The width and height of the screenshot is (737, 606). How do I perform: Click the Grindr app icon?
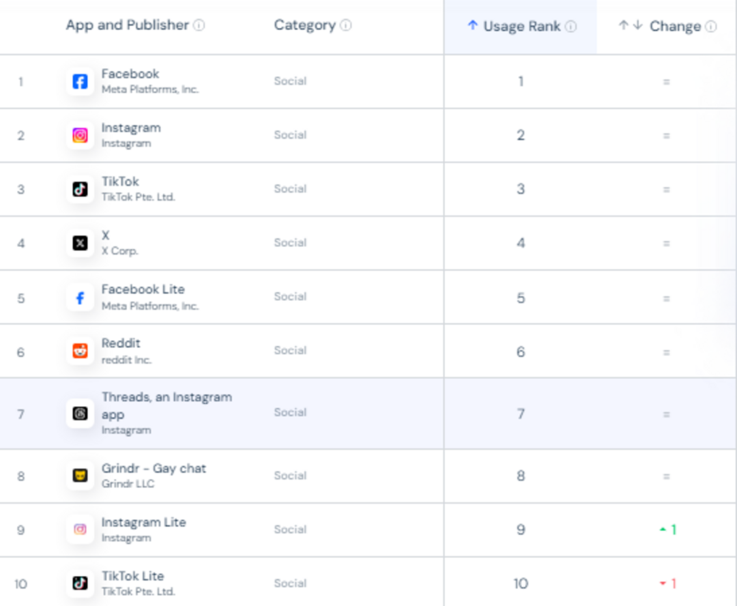point(80,476)
